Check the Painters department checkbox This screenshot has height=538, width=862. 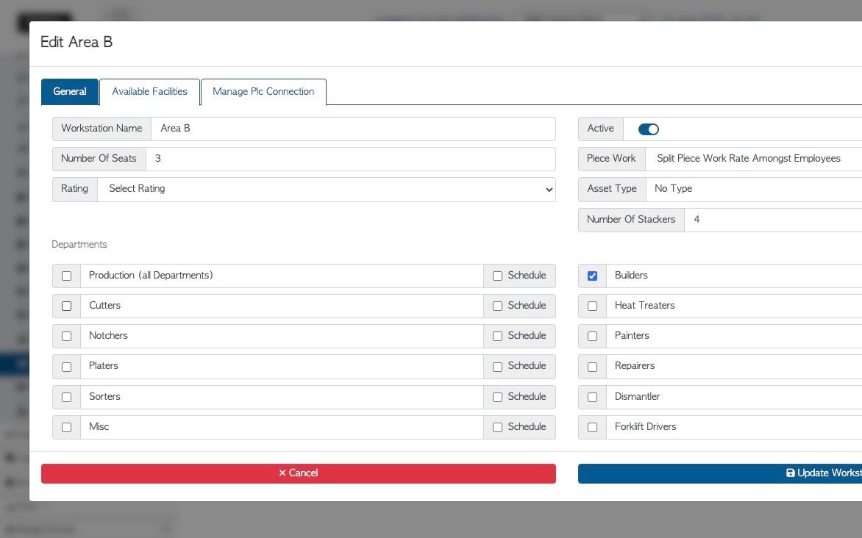click(x=592, y=337)
